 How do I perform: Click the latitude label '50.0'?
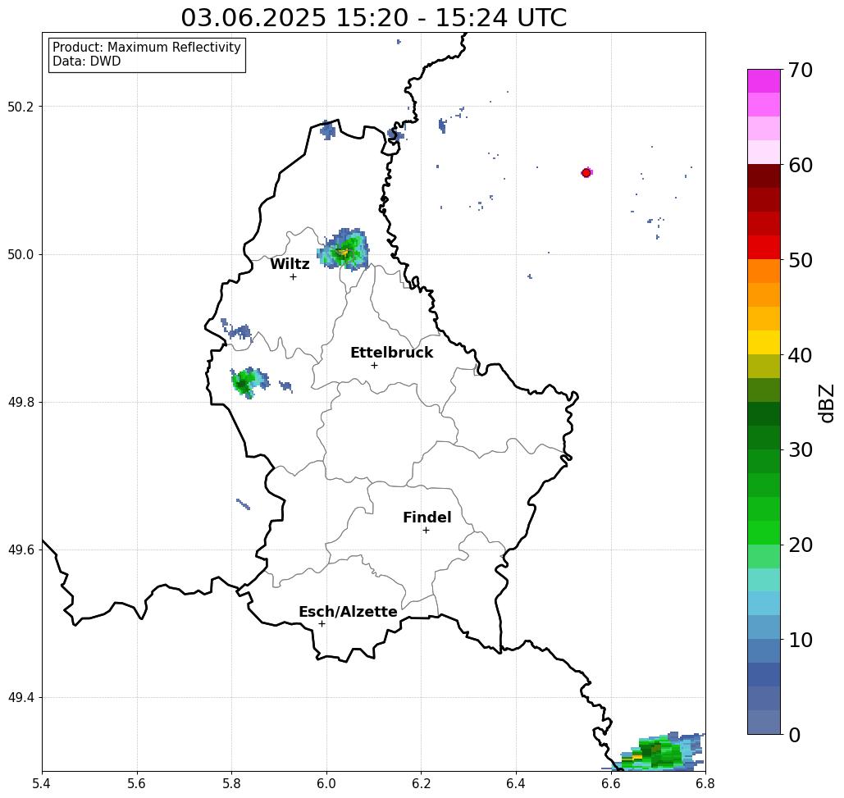tap(21, 254)
